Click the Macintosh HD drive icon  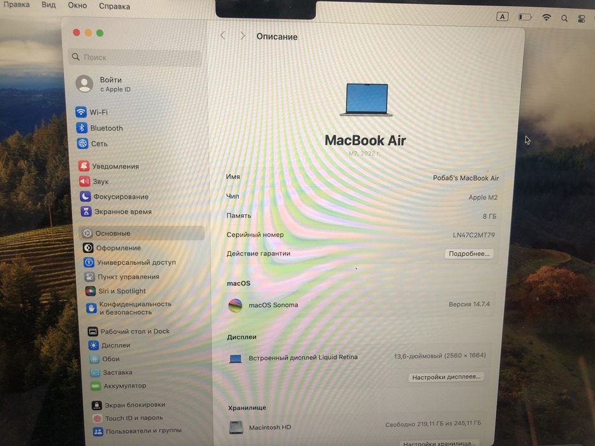(x=236, y=427)
